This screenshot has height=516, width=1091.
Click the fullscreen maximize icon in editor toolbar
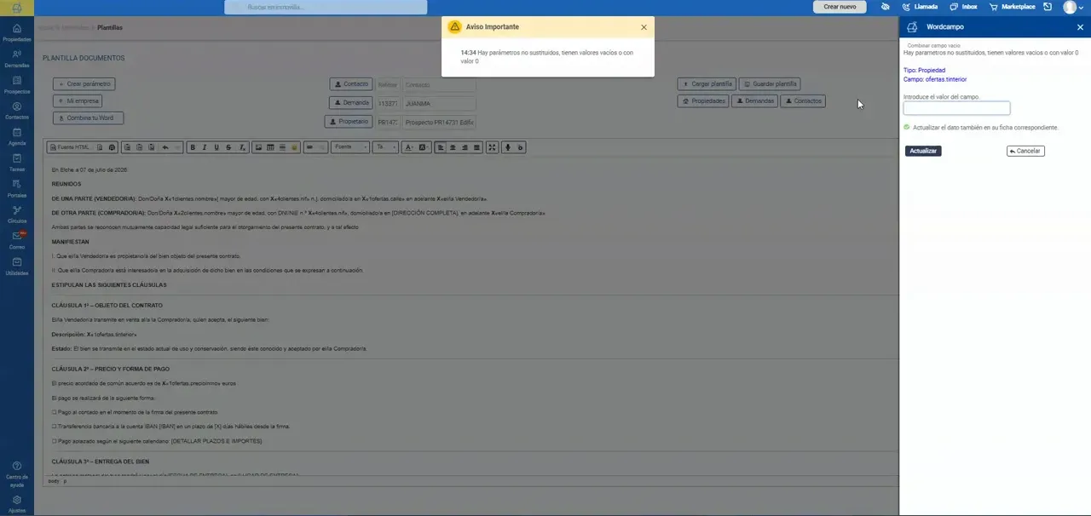pyautogui.click(x=492, y=147)
